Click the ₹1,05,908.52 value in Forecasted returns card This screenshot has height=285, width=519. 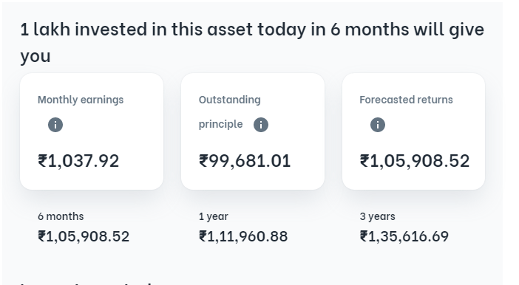coord(415,161)
